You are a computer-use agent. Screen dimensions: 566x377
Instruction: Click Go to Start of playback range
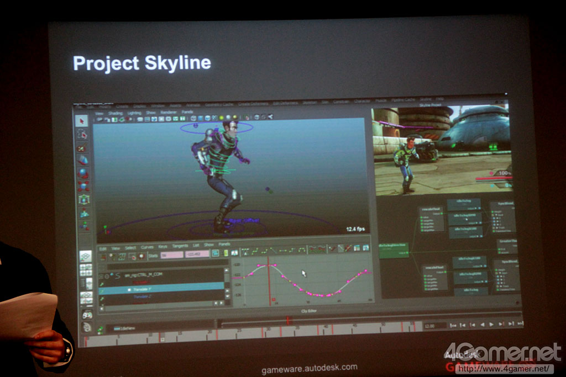click(x=453, y=326)
